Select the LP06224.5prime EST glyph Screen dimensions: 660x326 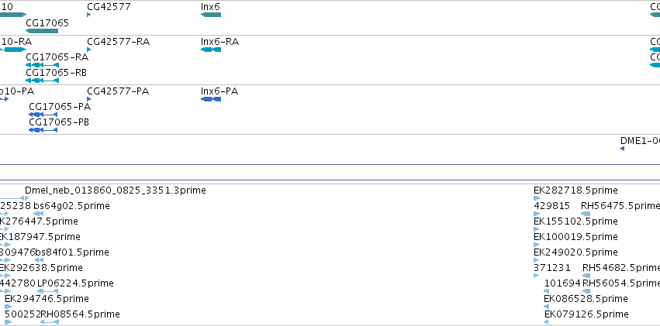[x=47, y=291]
